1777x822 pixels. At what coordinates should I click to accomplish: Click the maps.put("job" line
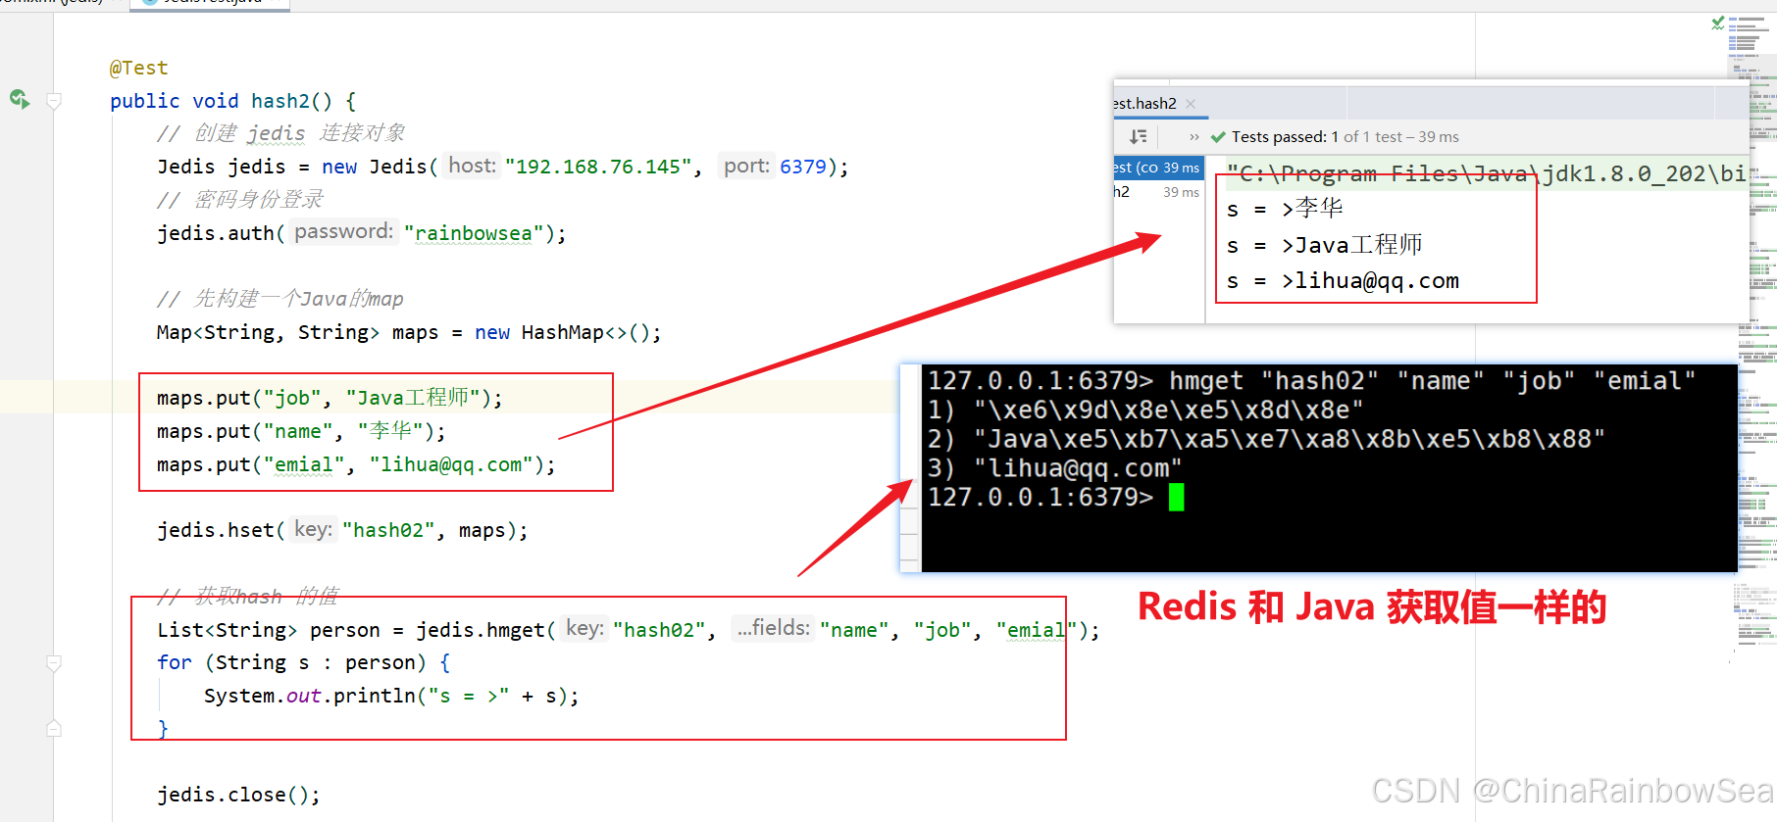pyautogui.click(x=330, y=398)
